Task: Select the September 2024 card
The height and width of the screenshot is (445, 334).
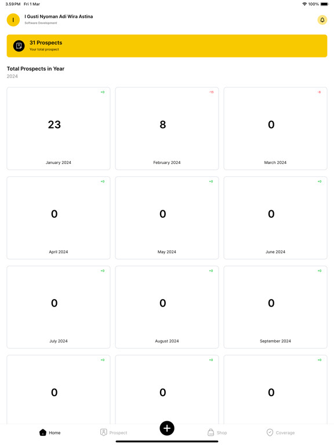Action: [275, 307]
